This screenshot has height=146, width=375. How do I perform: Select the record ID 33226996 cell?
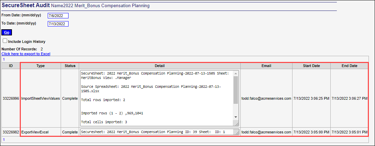pyautogui.click(x=11, y=98)
